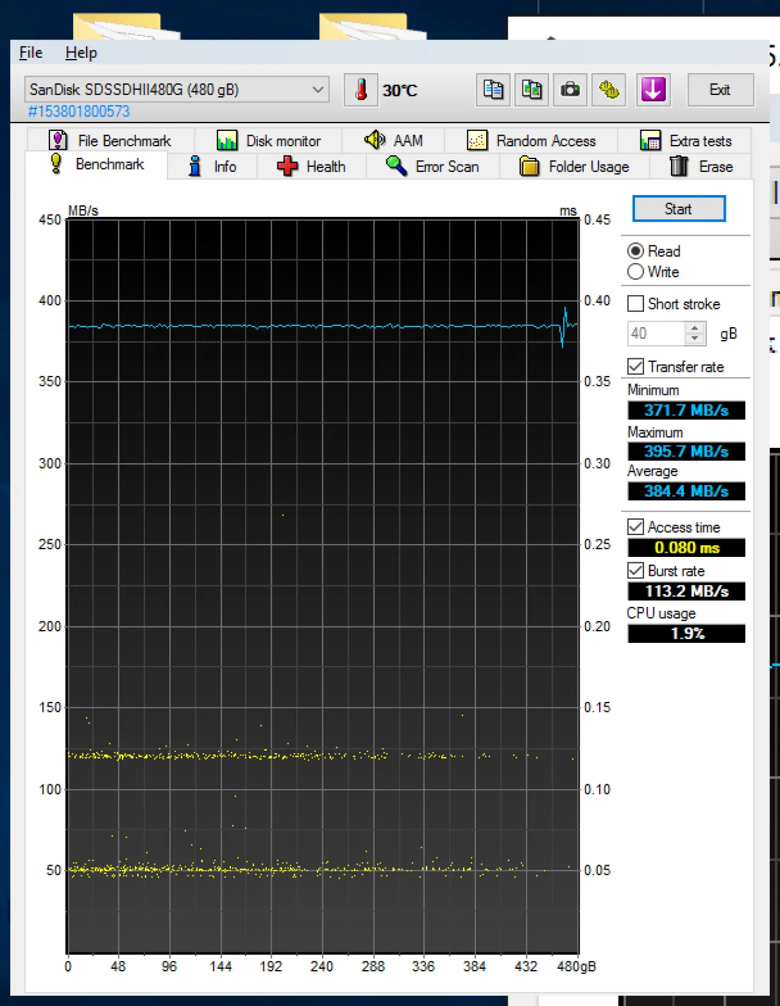Click the copy text to clipboard icon
Image resolution: width=780 pixels, height=1006 pixels.
pyautogui.click(x=492, y=90)
